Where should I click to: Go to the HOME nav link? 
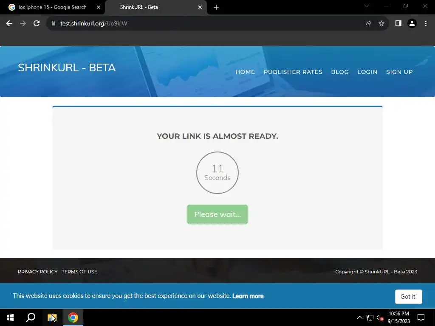click(245, 72)
